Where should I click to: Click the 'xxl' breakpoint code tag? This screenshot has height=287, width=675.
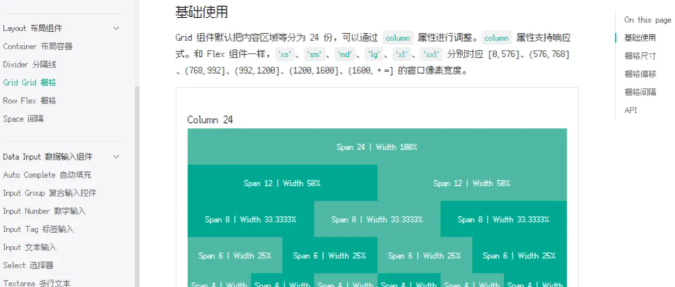pyautogui.click(x=431, y=54)
